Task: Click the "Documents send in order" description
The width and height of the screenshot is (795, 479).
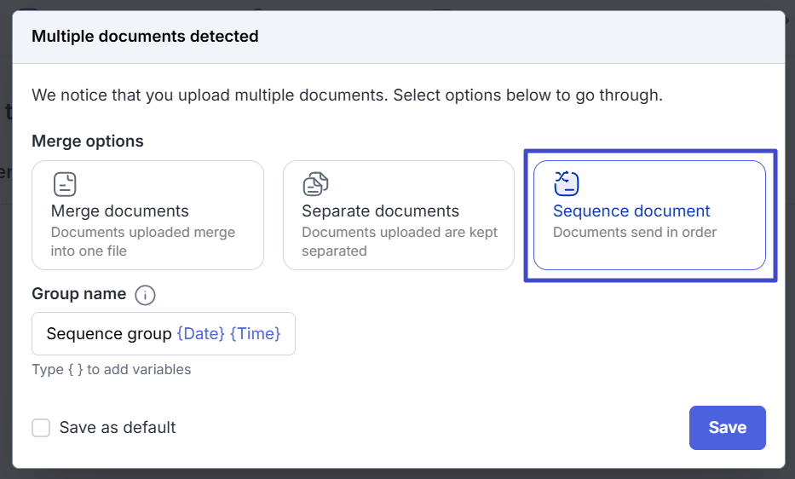Action: 634,232
